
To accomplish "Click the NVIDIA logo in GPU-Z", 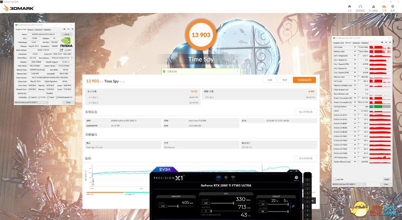I will pos(66,42).
